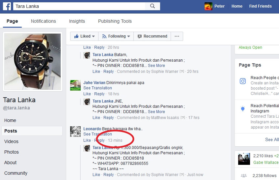Like Leonardo's comment
The image size is (279, 180).
pyautogui.click(x=87, y=140)
